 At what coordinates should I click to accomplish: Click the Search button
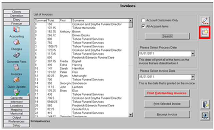tap(167, 36)
